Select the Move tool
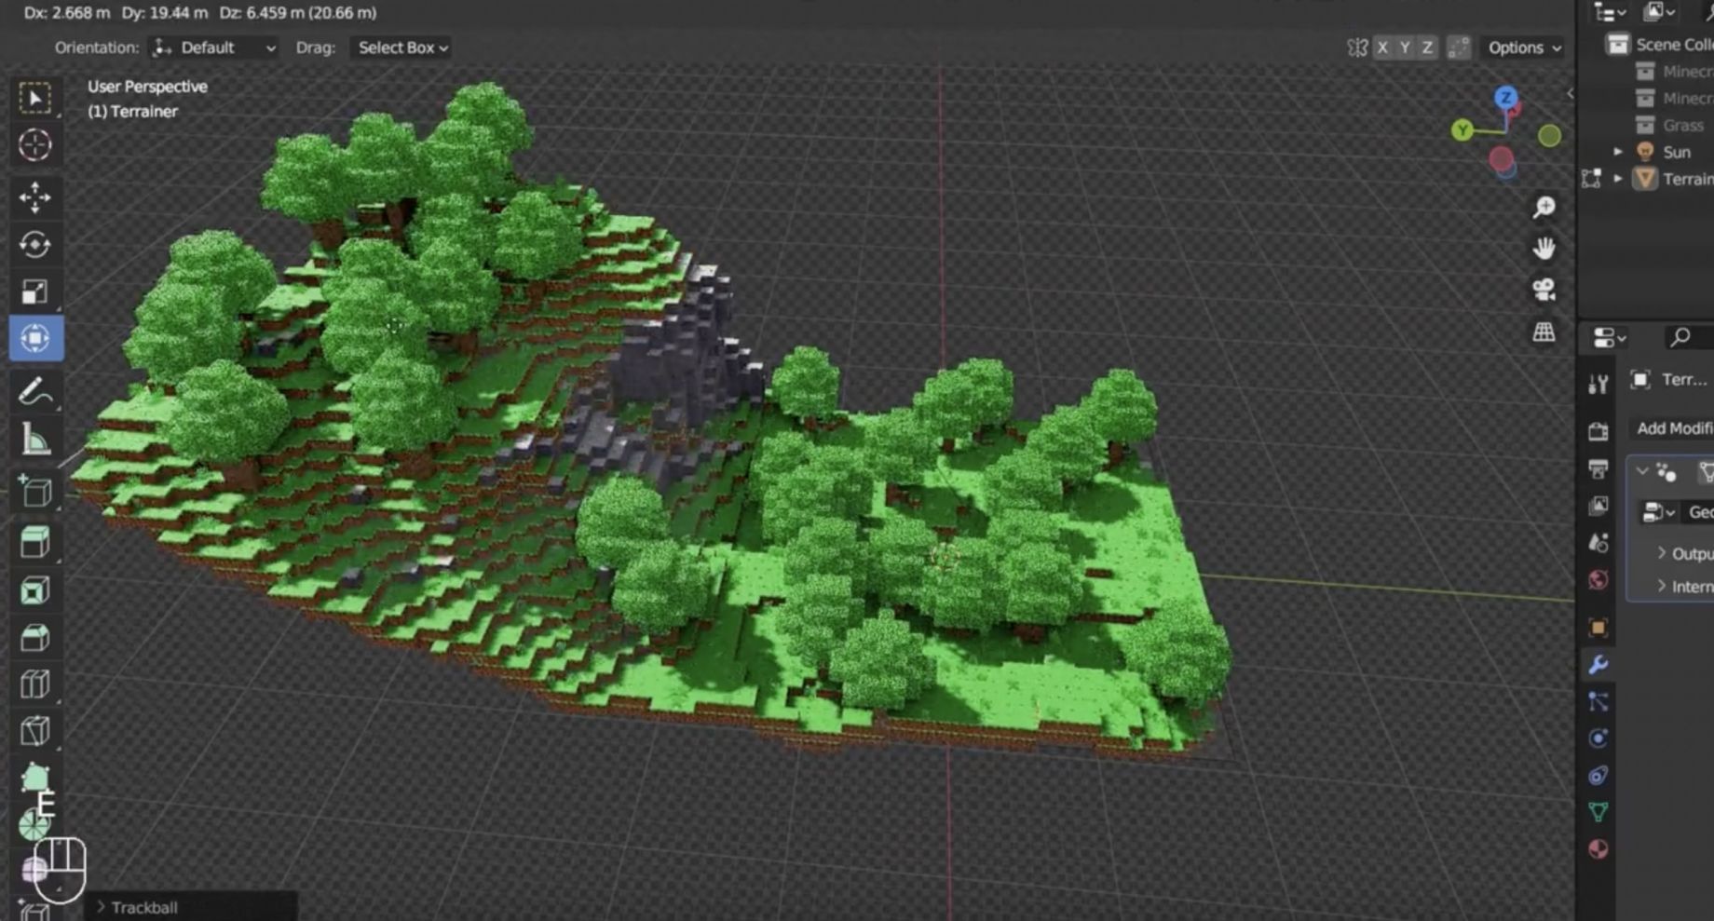The width and height of the screenshot is (1714, 921). 35,197
